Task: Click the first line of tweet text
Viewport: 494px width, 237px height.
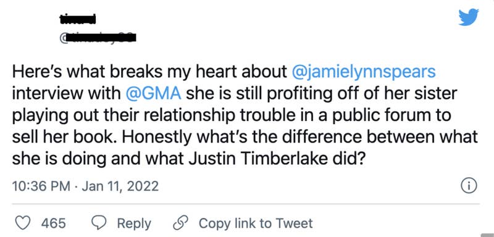Action: click(x=224, y=72)
